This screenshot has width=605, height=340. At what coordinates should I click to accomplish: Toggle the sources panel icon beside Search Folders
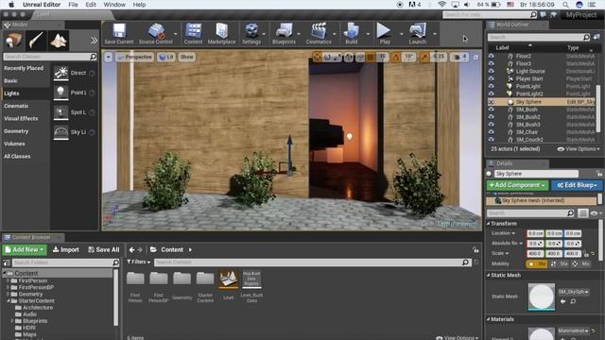click(7, 263)
